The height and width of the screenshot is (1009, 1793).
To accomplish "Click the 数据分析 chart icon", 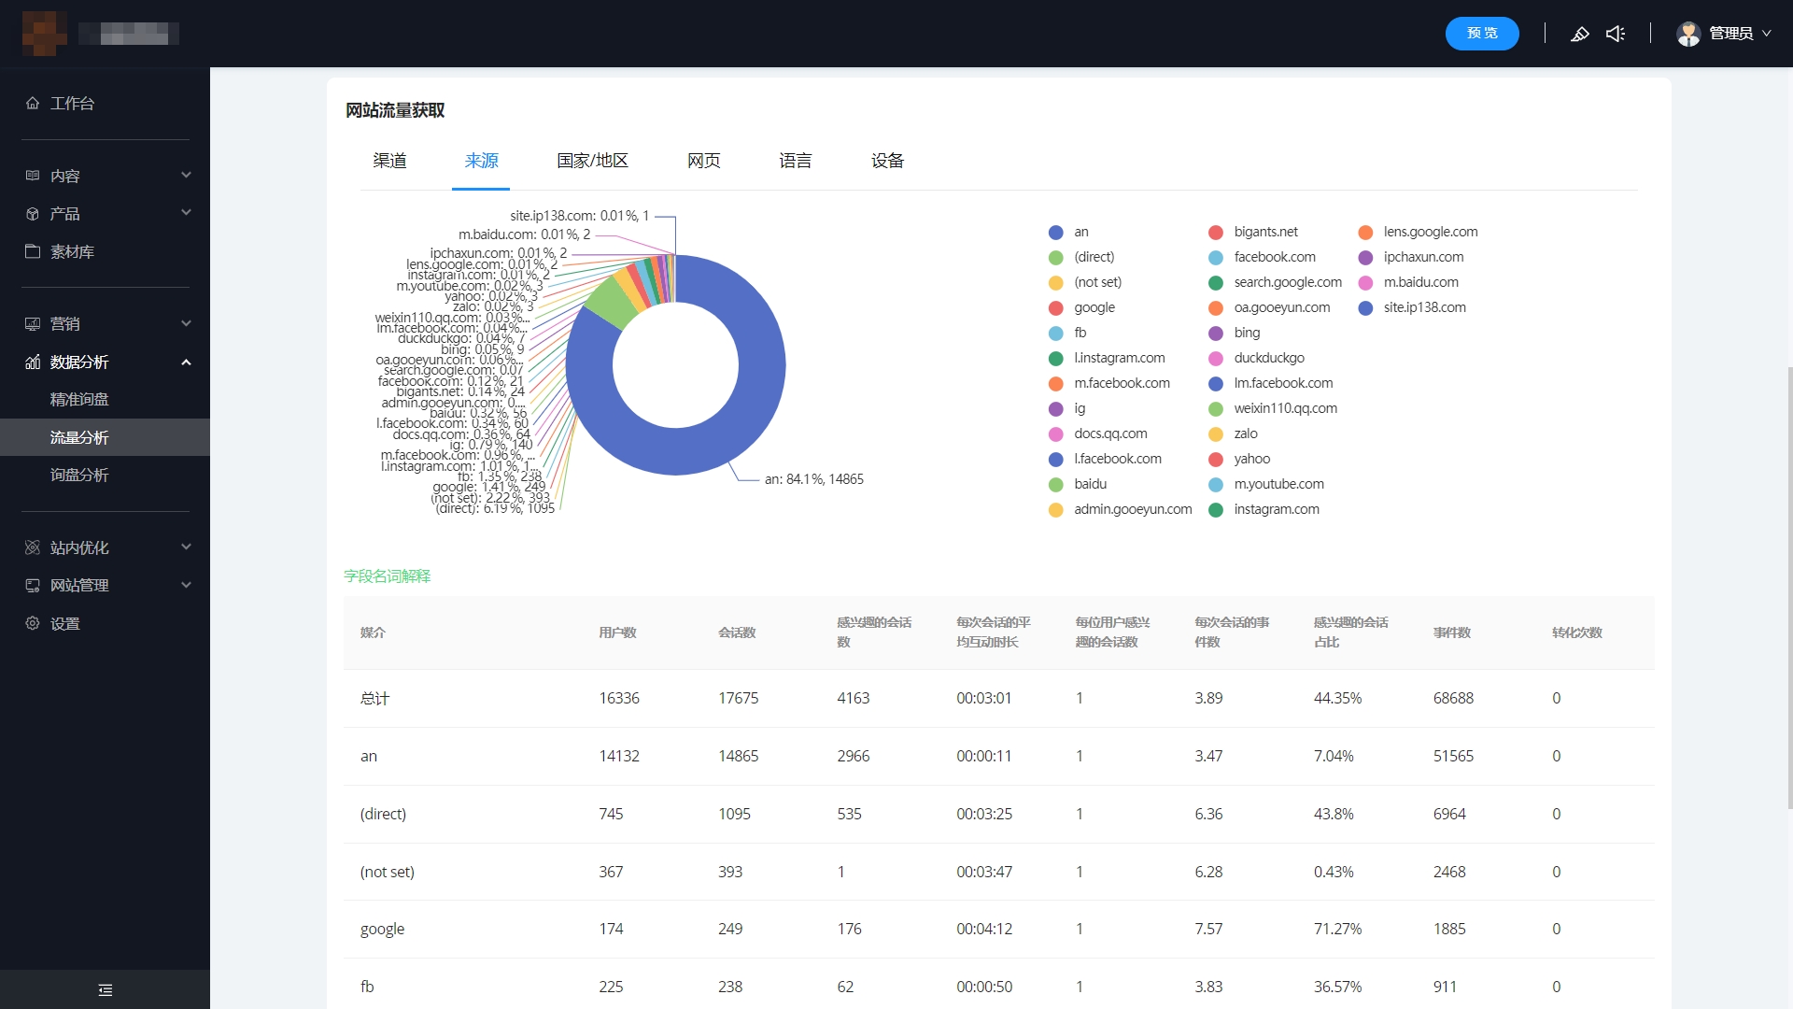I will coord(33,362).
